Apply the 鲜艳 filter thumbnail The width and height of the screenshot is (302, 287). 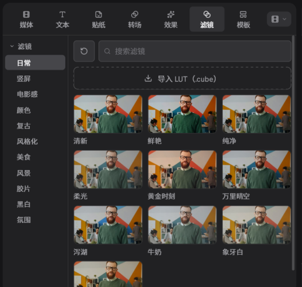[x=182, y=114]
